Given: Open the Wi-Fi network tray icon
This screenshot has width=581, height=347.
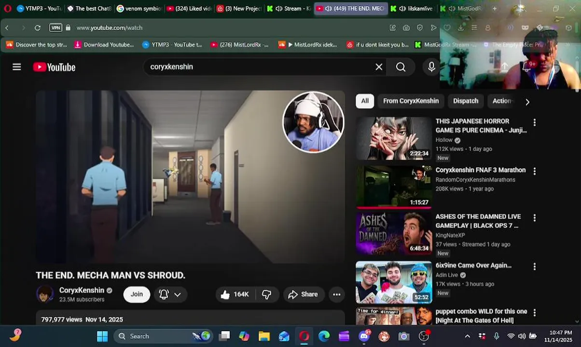Looking at the screenshot, I should [x=511, y=336].
